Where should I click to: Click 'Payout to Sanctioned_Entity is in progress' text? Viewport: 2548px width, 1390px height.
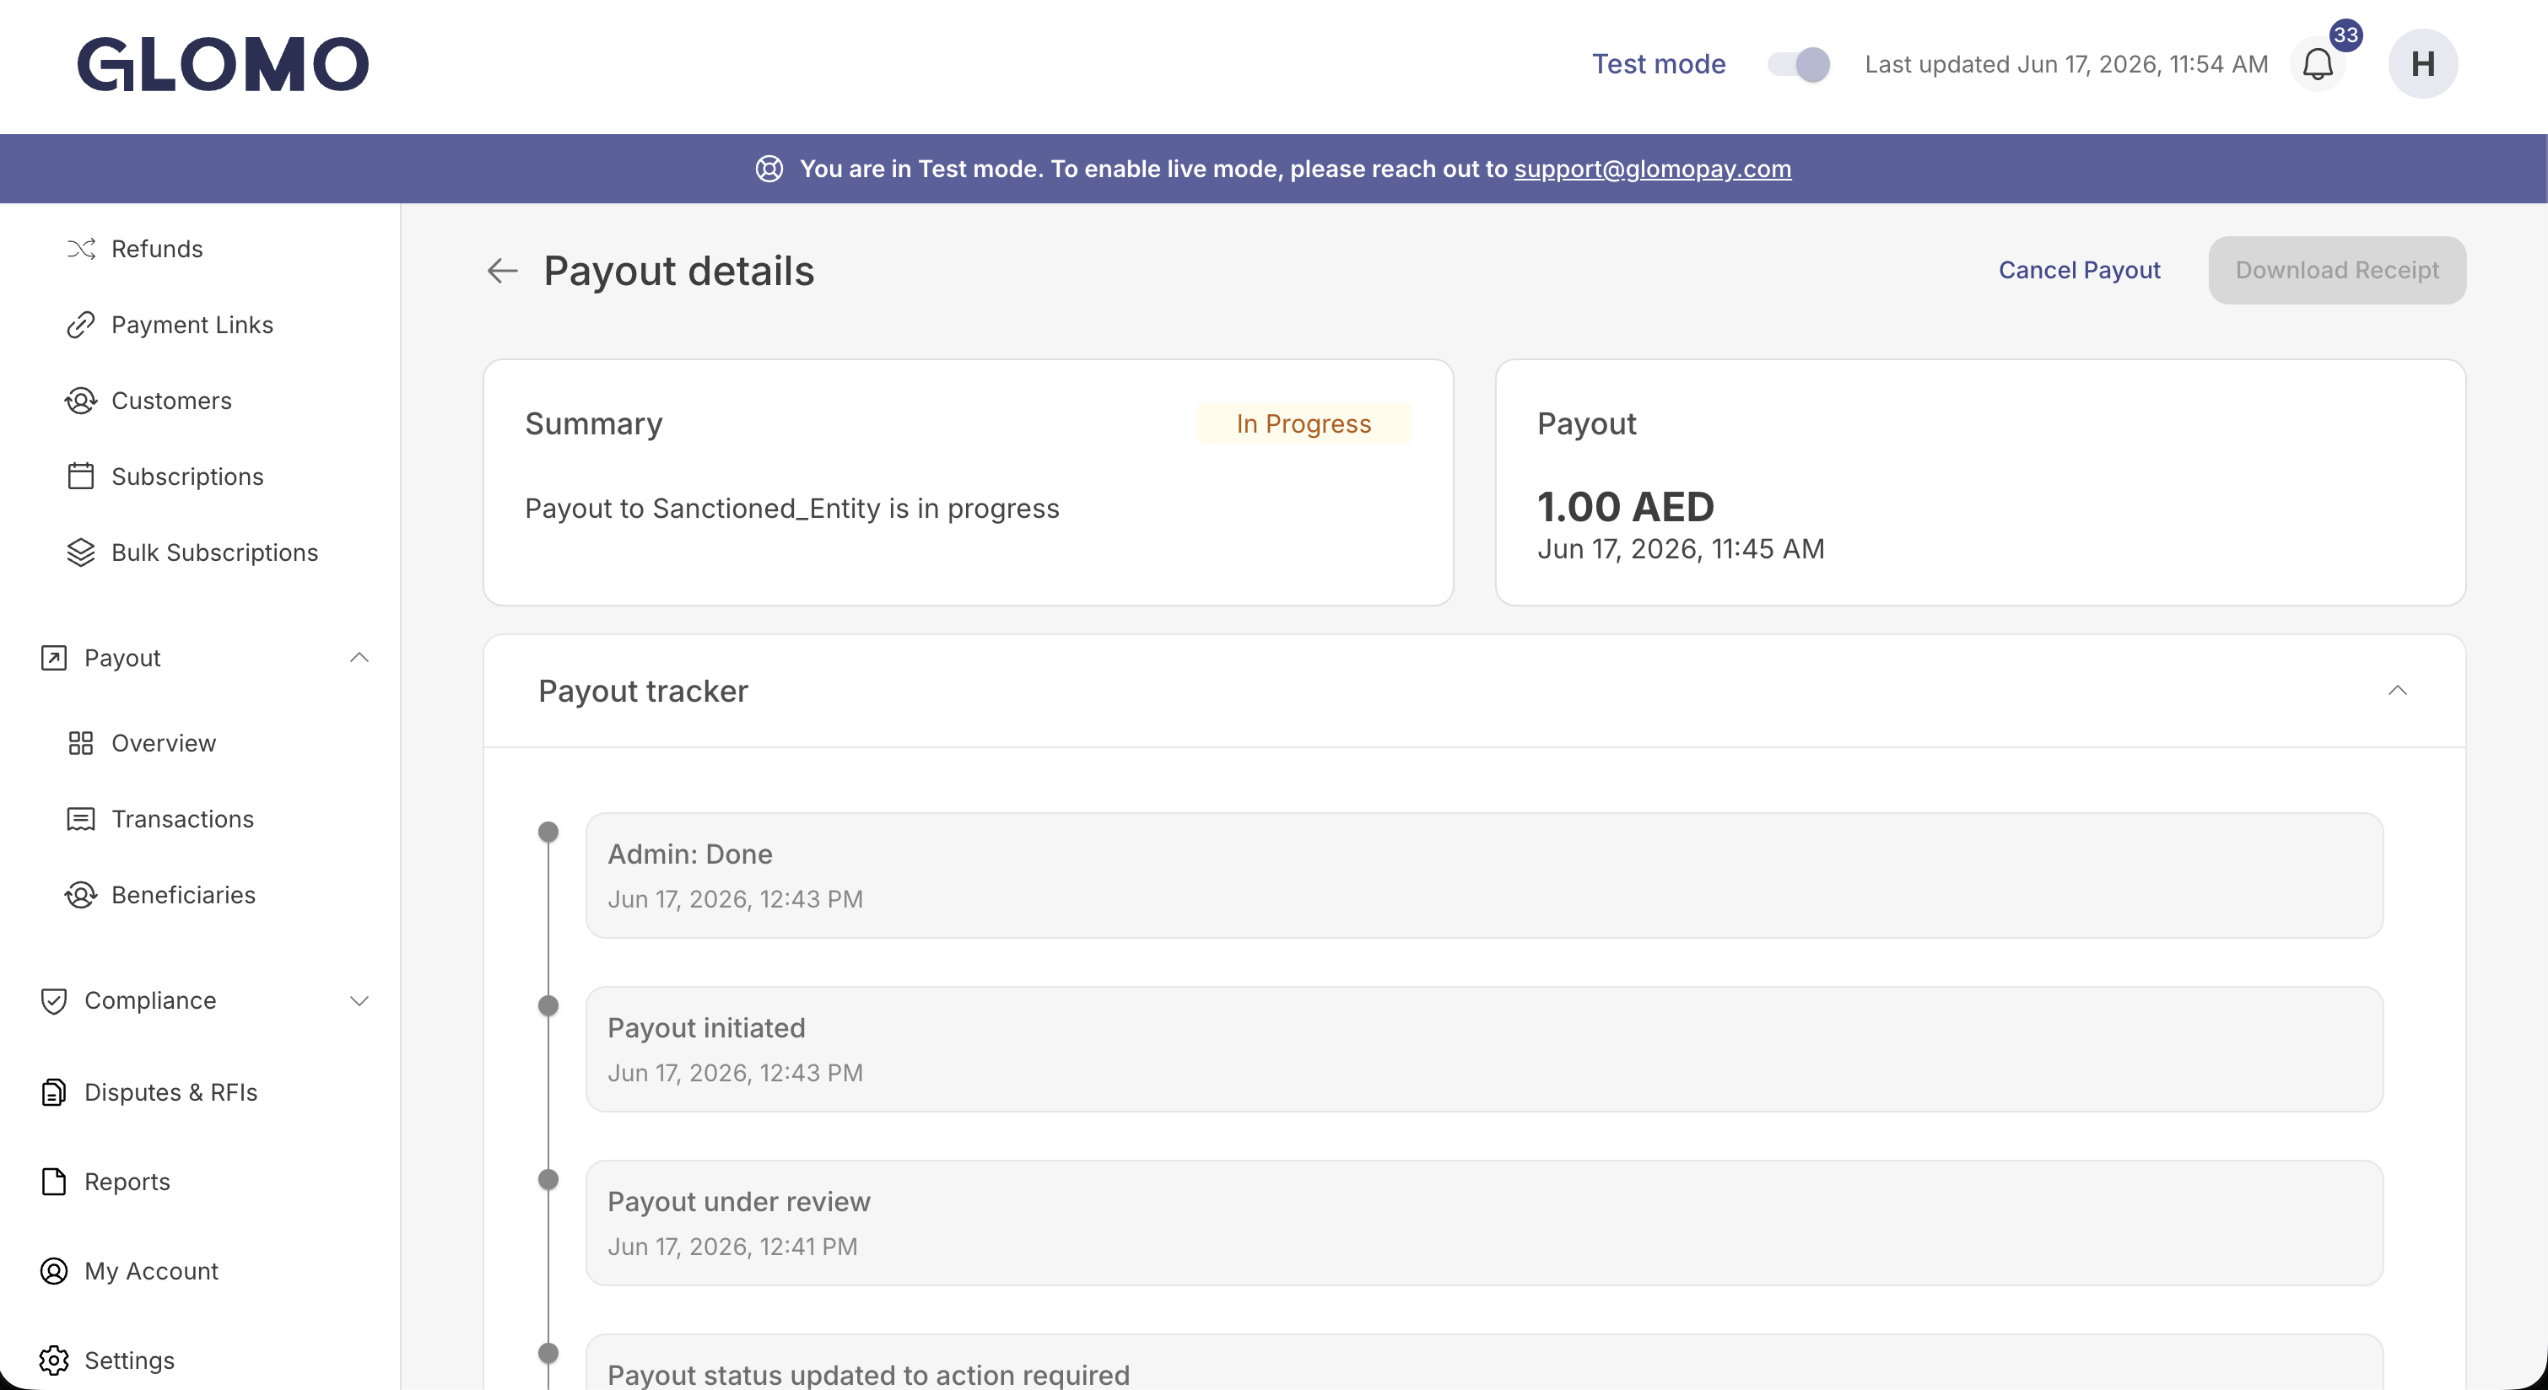(x=791, y=509)
